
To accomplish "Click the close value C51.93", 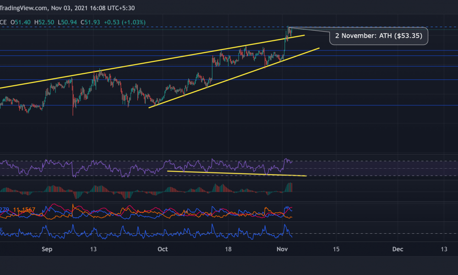I will [90, 22].
